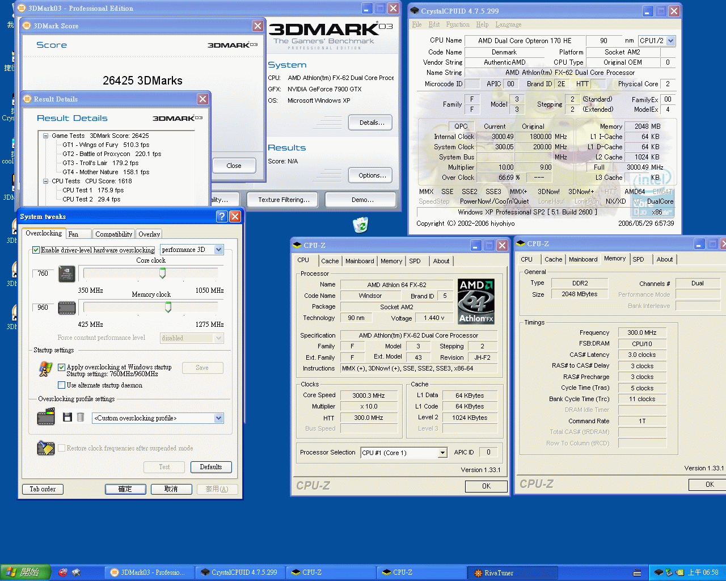Switch to the Fan tab
This screenshot has width=726, height=581.
[x=74, y=234]
